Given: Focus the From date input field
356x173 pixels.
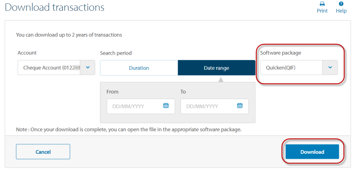Looking at the screenshot, I should tap(133, 106).
